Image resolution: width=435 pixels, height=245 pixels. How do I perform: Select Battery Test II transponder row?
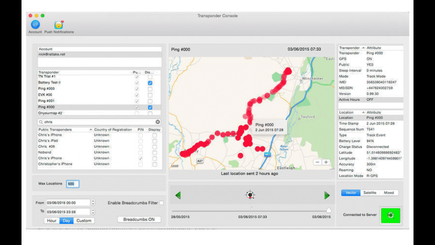(99, 82)
